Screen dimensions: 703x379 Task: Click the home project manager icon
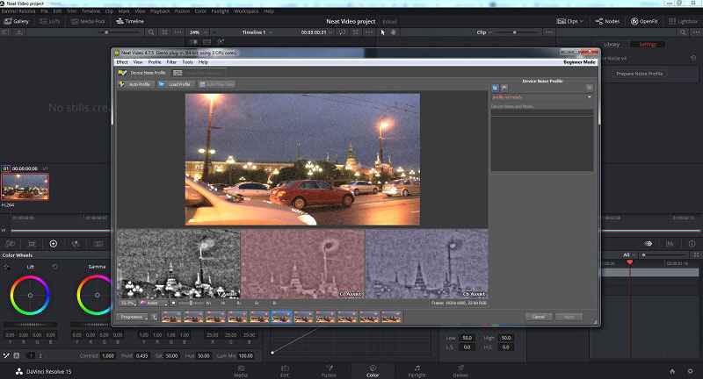coord(672,371)
